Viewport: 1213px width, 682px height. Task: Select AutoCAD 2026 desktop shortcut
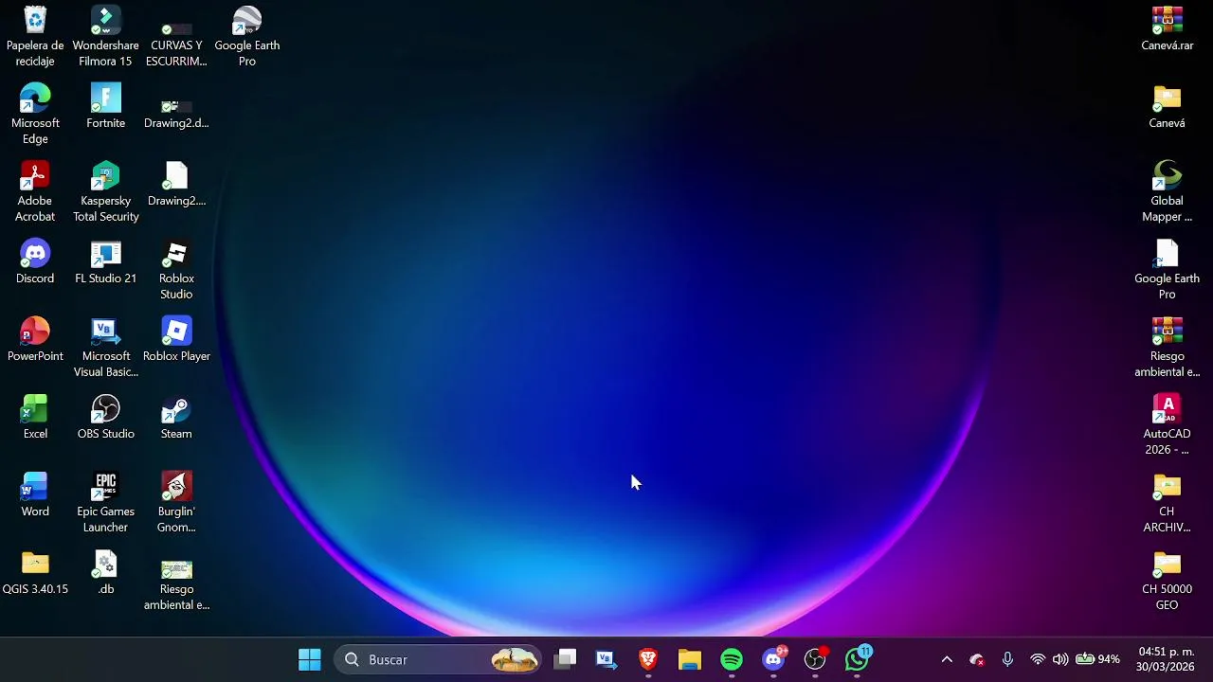pyautogui.click(x=1167, y=424)
